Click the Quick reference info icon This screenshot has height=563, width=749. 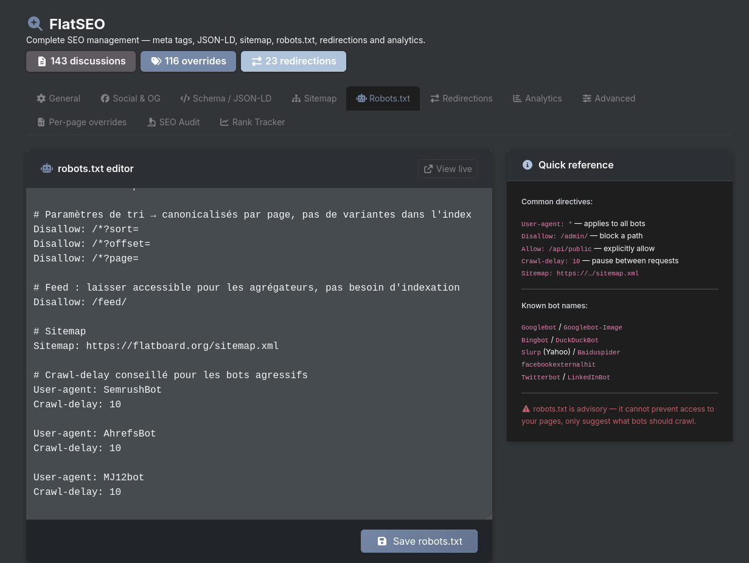(528, 165)
